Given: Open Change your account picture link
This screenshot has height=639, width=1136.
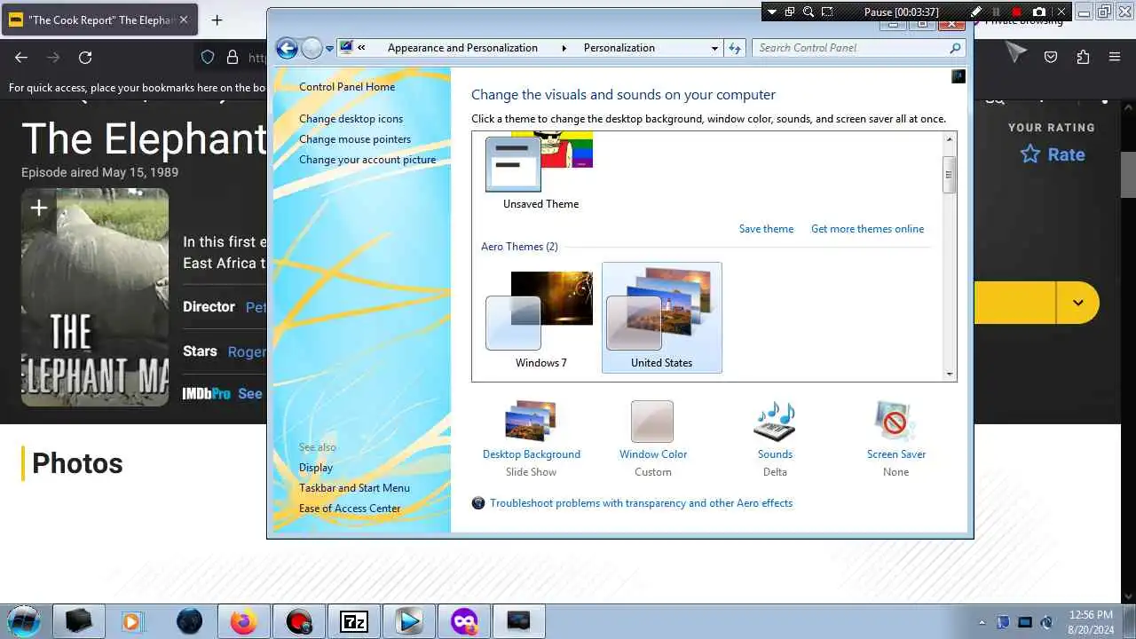Looking at the screenshot, I should point(367,160).
